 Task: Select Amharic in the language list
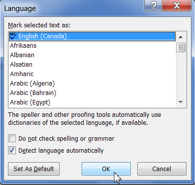tap(93, 74)
